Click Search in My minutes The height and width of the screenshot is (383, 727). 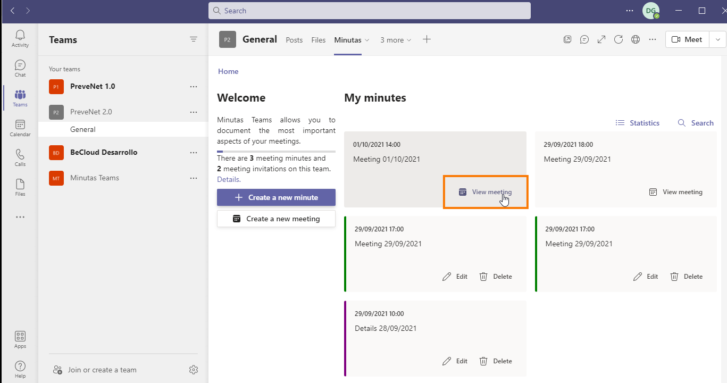coord(696,123)
